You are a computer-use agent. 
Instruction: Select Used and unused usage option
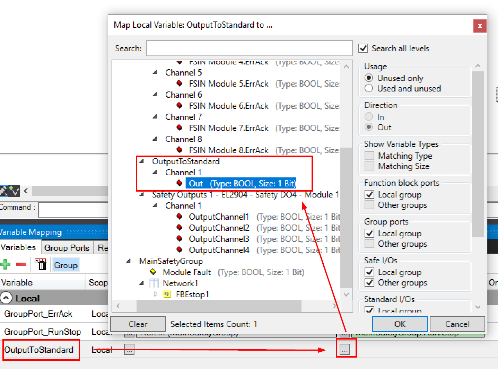369,88
